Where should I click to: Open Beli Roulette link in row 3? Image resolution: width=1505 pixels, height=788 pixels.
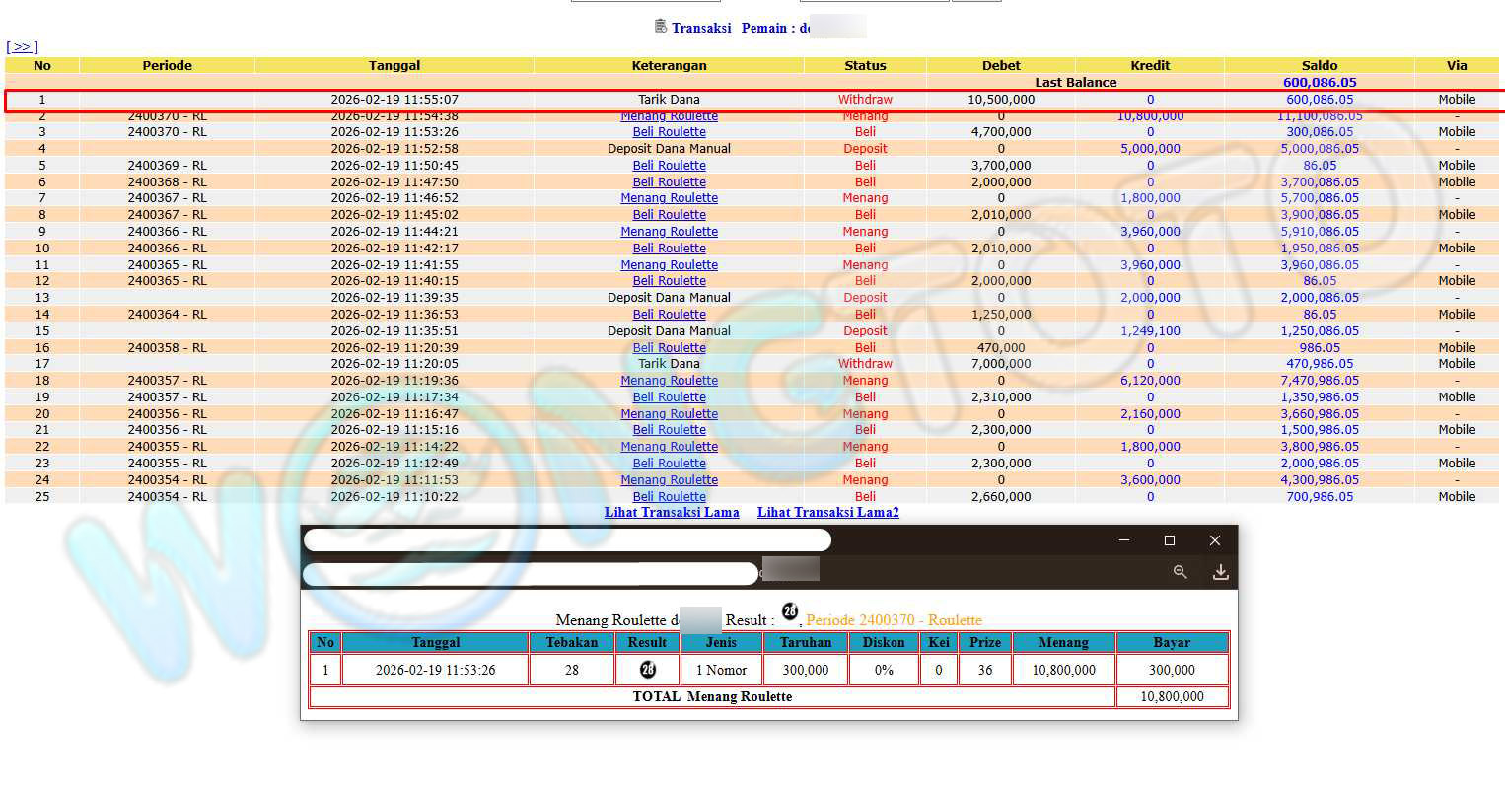click(x=669, y=132)
